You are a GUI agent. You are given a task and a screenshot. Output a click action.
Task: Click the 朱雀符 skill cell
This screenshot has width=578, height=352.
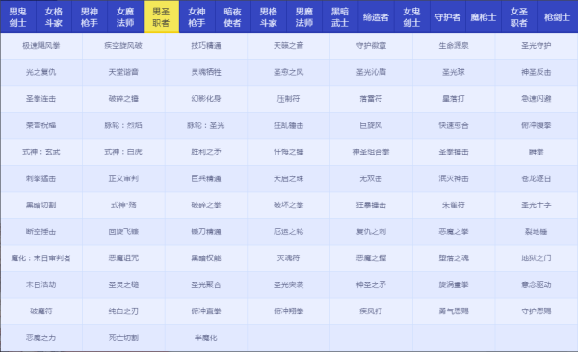tap(454, 205)
